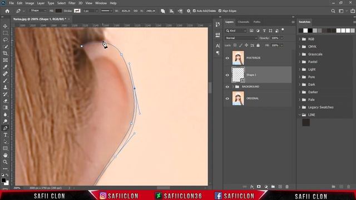Filter layers by type (T) icon

[264, 31]
